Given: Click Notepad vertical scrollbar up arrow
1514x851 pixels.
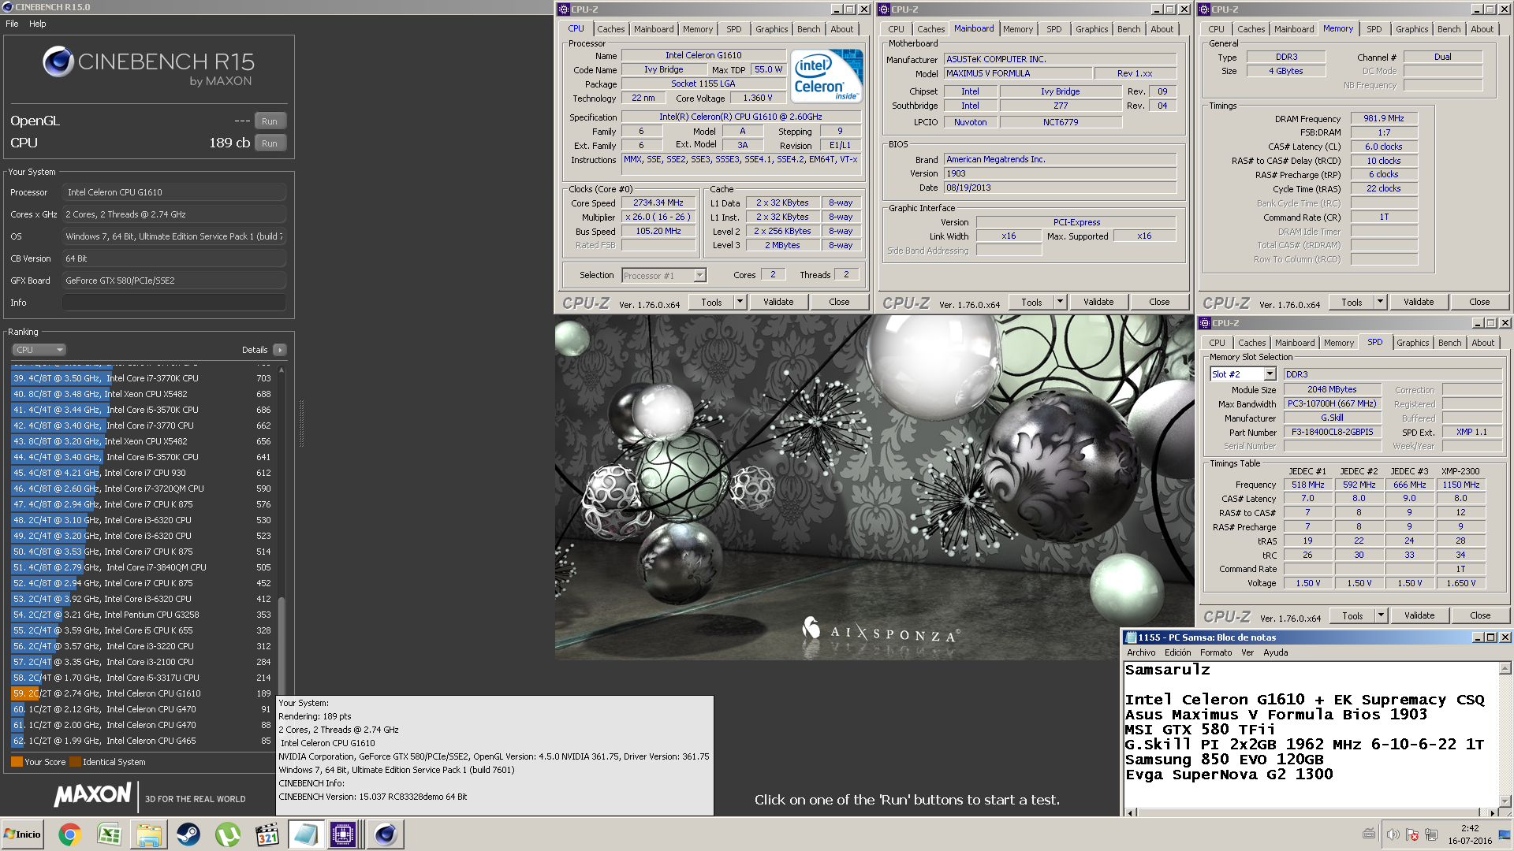Looking at the screenshot, I should tap(1505, 668).
